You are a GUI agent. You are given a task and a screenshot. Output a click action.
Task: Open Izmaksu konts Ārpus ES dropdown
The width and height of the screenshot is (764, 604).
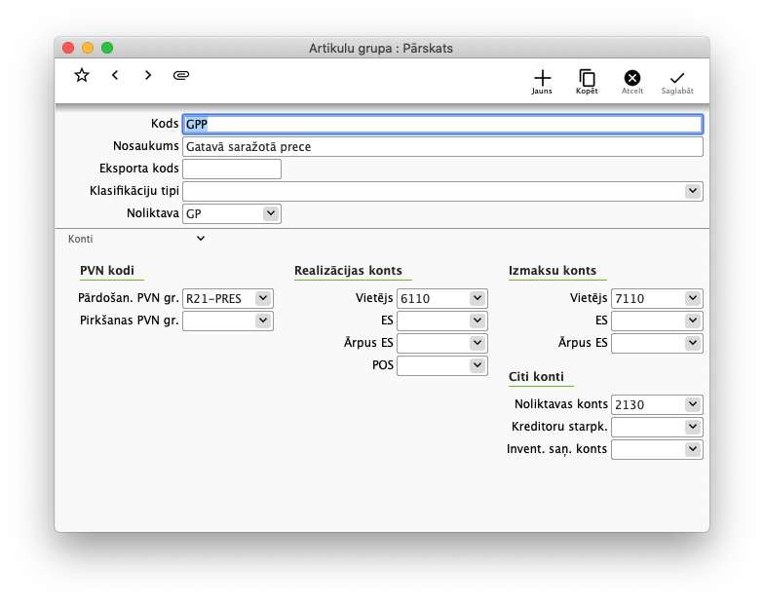tap(692, 343)
